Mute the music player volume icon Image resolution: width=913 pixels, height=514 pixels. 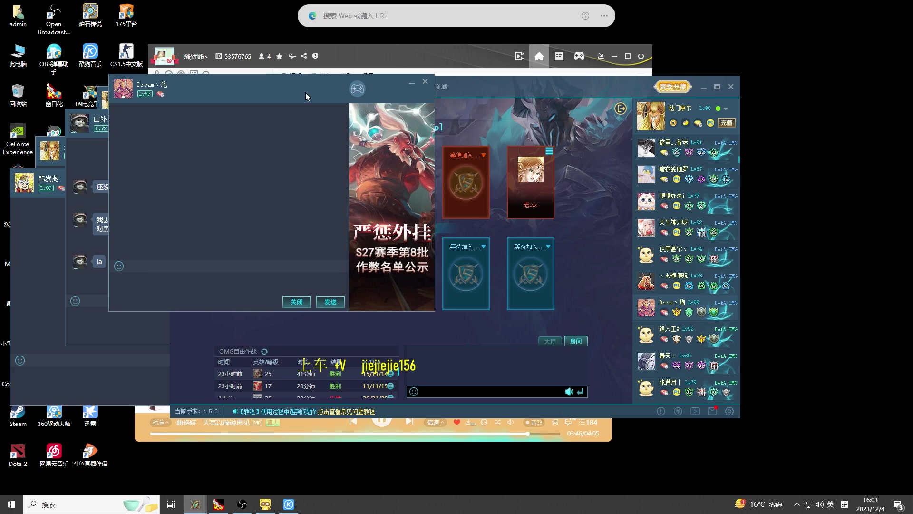pos(511,422)
